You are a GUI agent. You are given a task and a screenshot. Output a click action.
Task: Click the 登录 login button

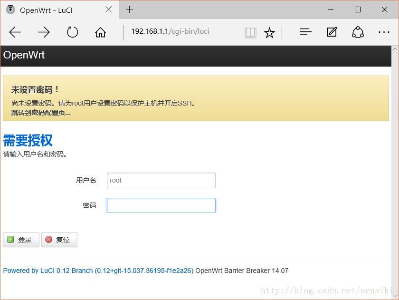(21, 240)
